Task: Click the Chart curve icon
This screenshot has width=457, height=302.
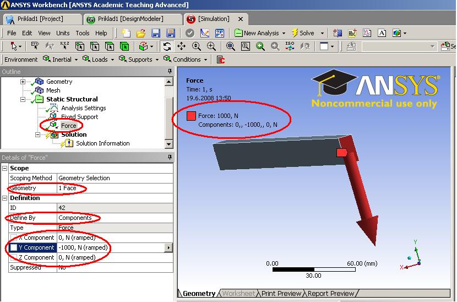Action: (x=367, y=33)
